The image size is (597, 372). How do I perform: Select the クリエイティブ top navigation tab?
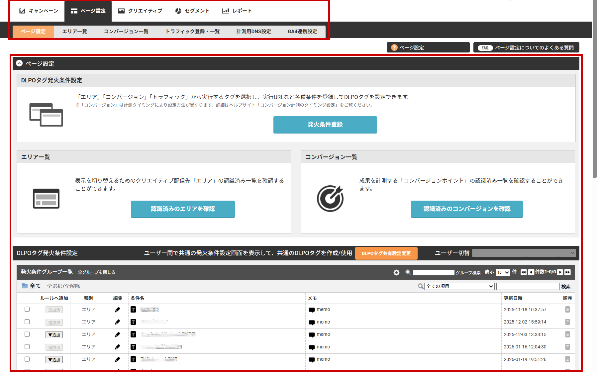click(x=140, y=11)
